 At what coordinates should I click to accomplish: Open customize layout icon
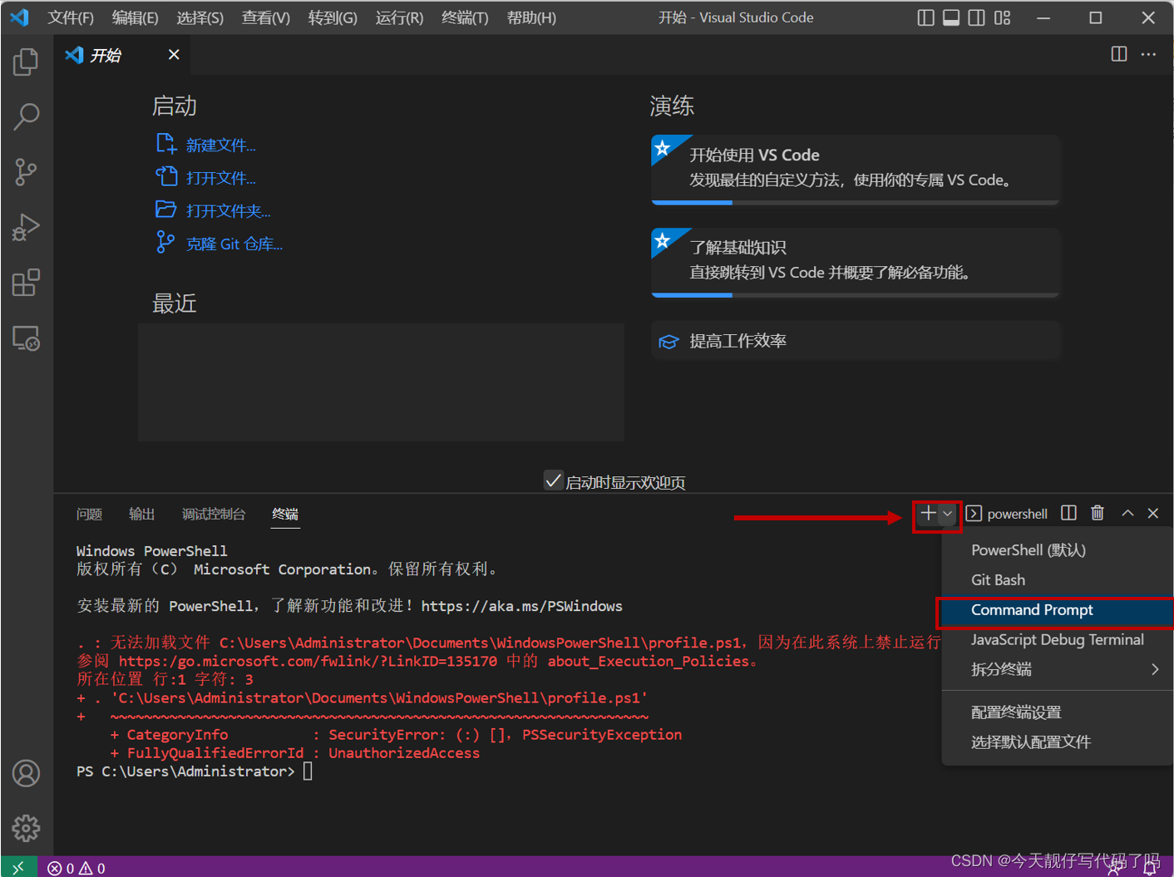pos(1003,17)
